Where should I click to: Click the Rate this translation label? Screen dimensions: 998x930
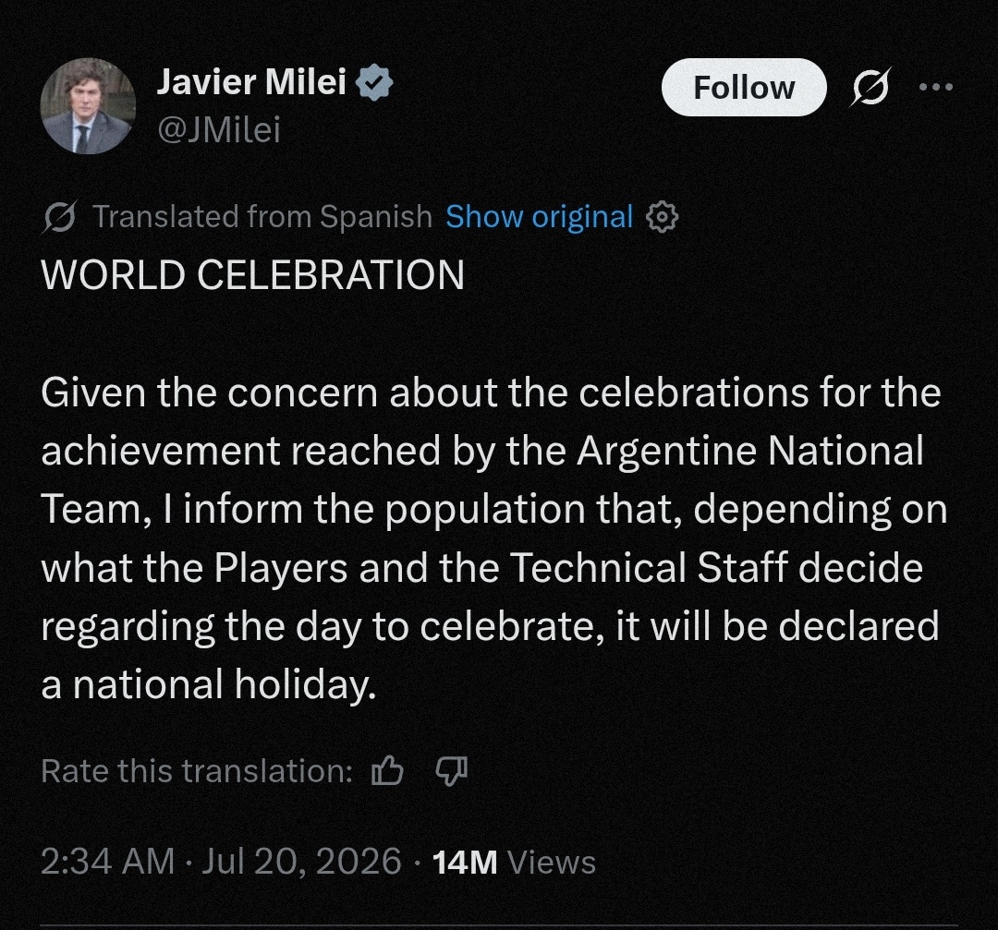197,771
